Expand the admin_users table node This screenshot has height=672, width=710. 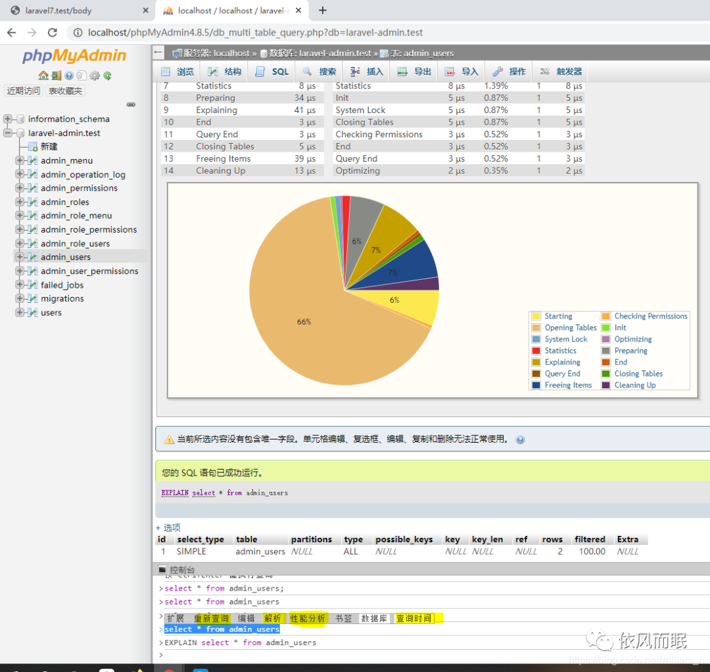20,257
